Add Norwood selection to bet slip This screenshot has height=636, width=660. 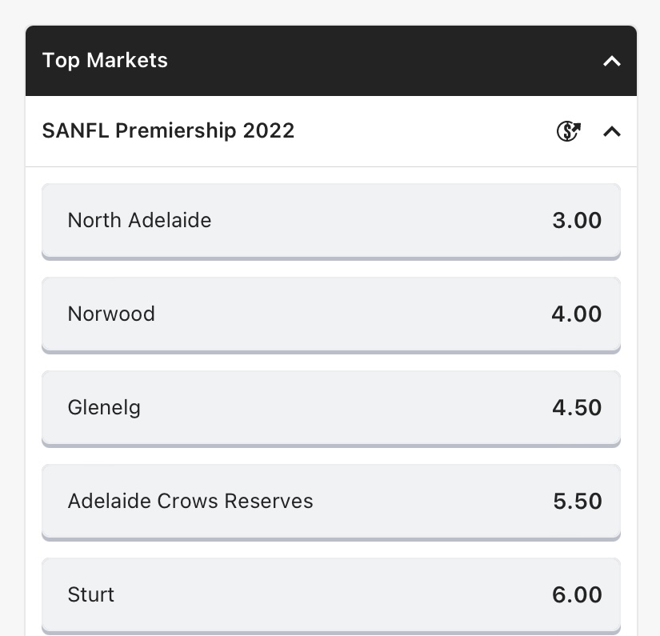[x=331, y=315]
